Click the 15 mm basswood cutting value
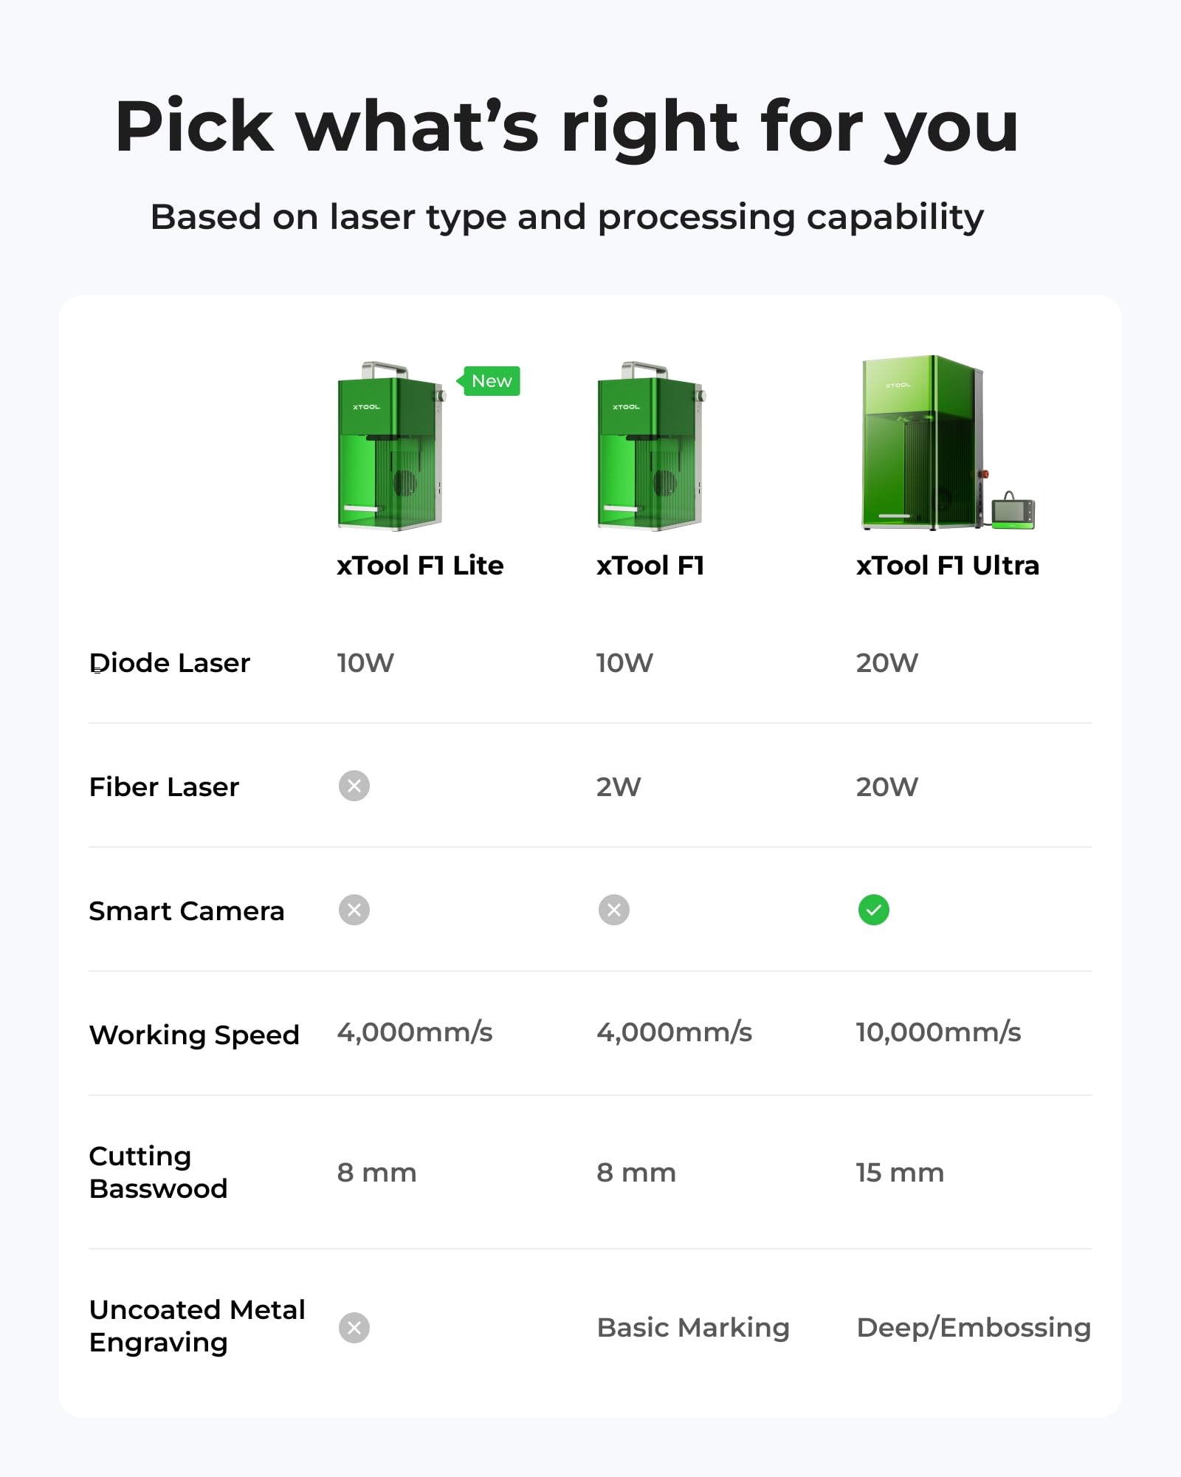Screen dimensions: 1181x1477 (900, 1173)
